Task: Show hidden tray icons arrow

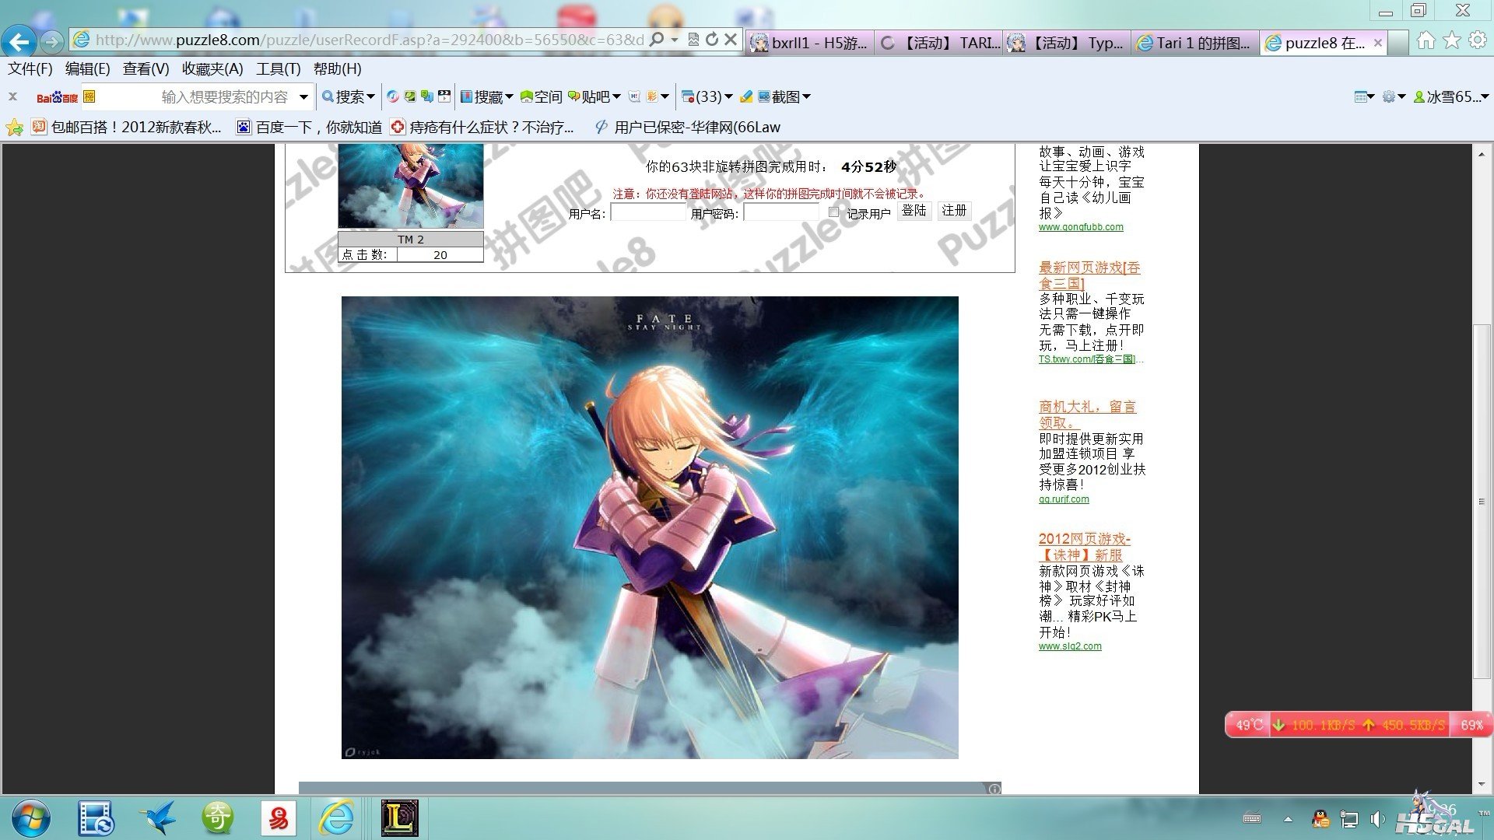Action: [x=1288, y=819]
